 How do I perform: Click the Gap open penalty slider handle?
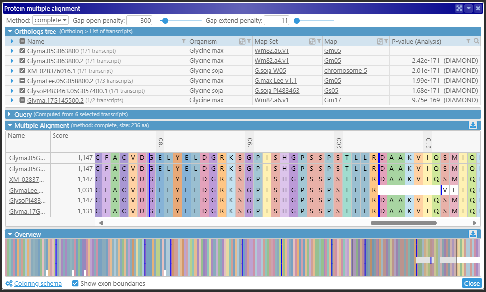point(165,21)
